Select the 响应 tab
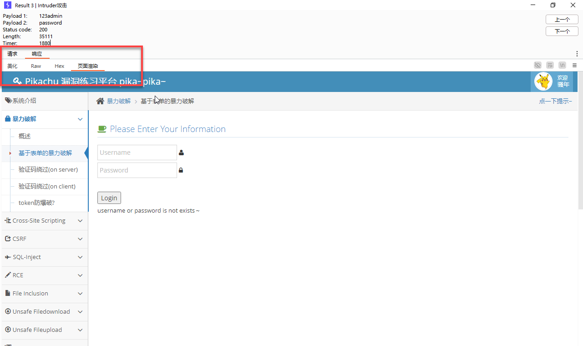 point(37,54)
